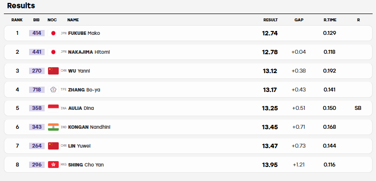Click the GAP column header
The height and width of the screenshot is (181, 376).
pyautogui.click(x=299, y=20)
